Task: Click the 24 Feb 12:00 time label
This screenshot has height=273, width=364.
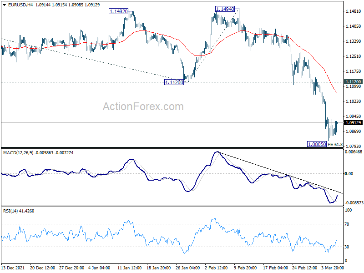Action: pos(304,268)
